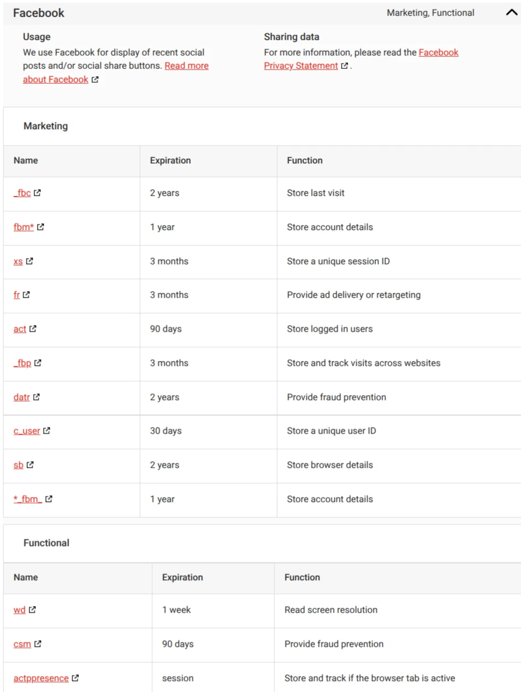Select 'Read screen resolution' text
Screen dimensions: 521x692
331,610
